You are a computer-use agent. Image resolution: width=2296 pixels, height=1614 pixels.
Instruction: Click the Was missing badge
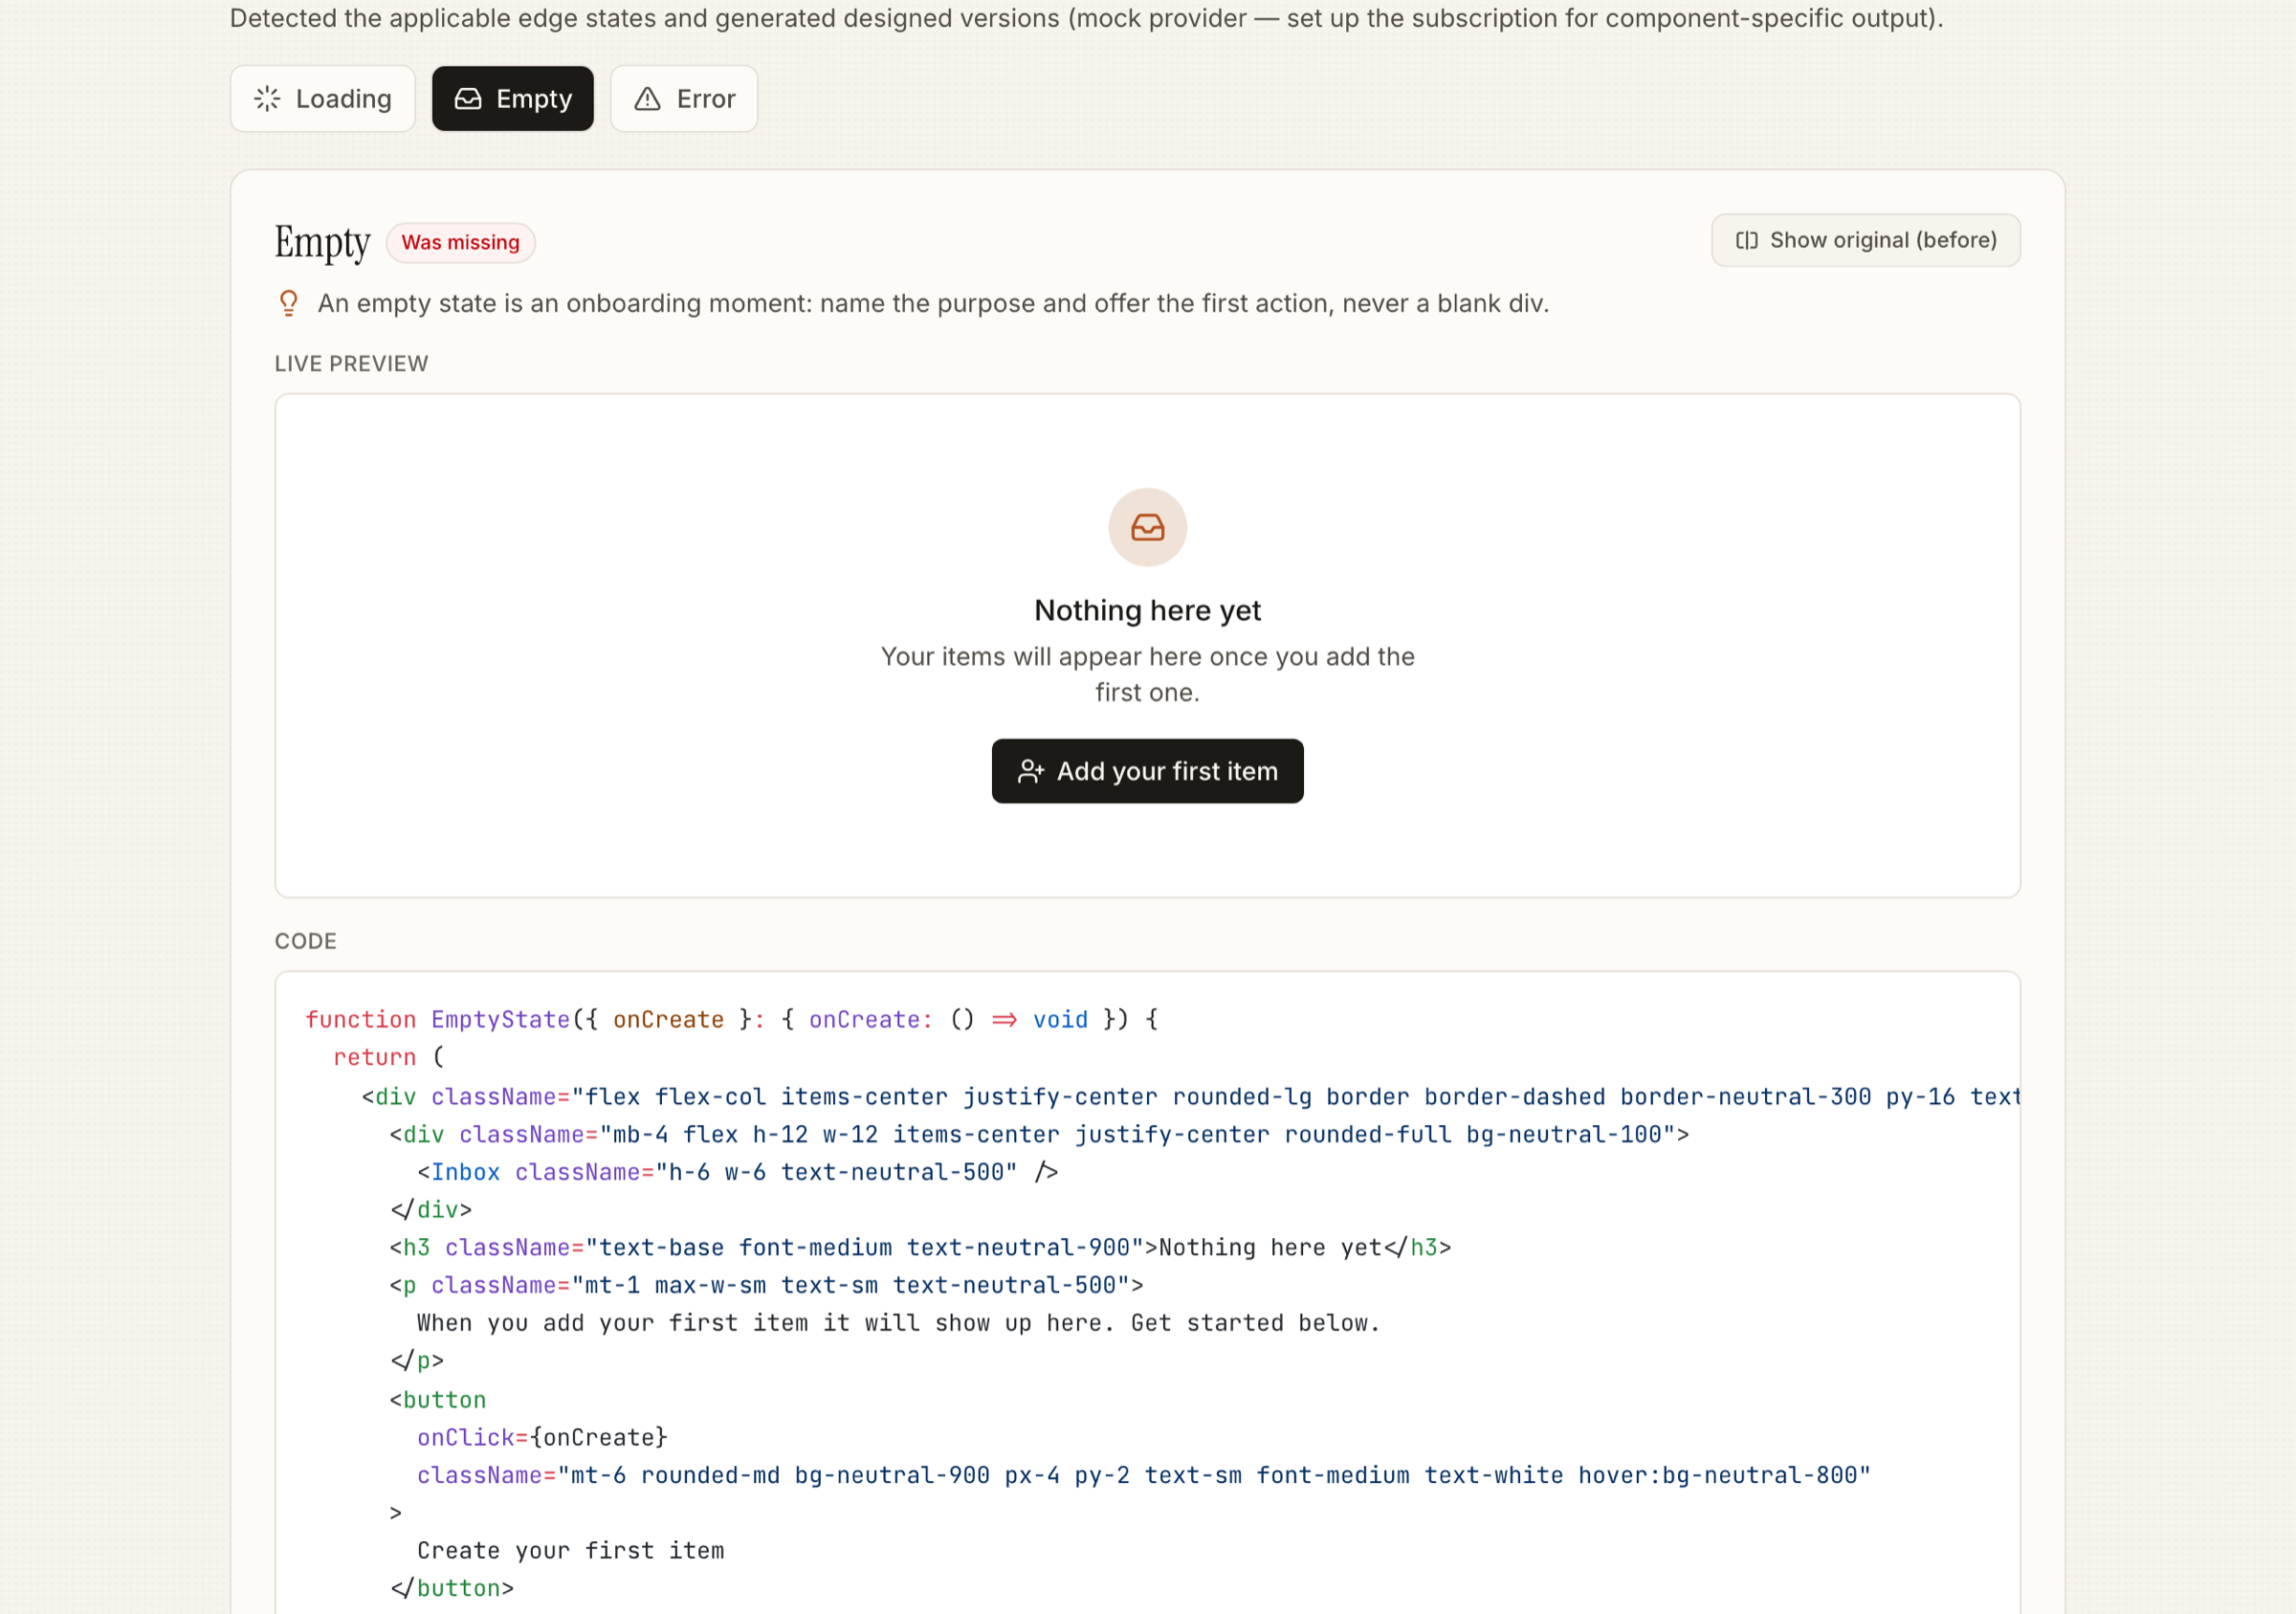click(x=461, y=243)
